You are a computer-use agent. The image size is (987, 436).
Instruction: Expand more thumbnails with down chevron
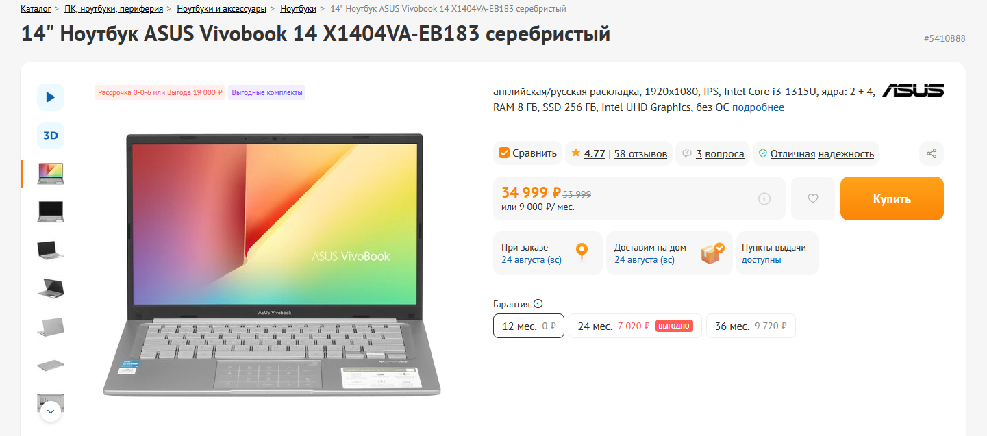coord(51,411)
